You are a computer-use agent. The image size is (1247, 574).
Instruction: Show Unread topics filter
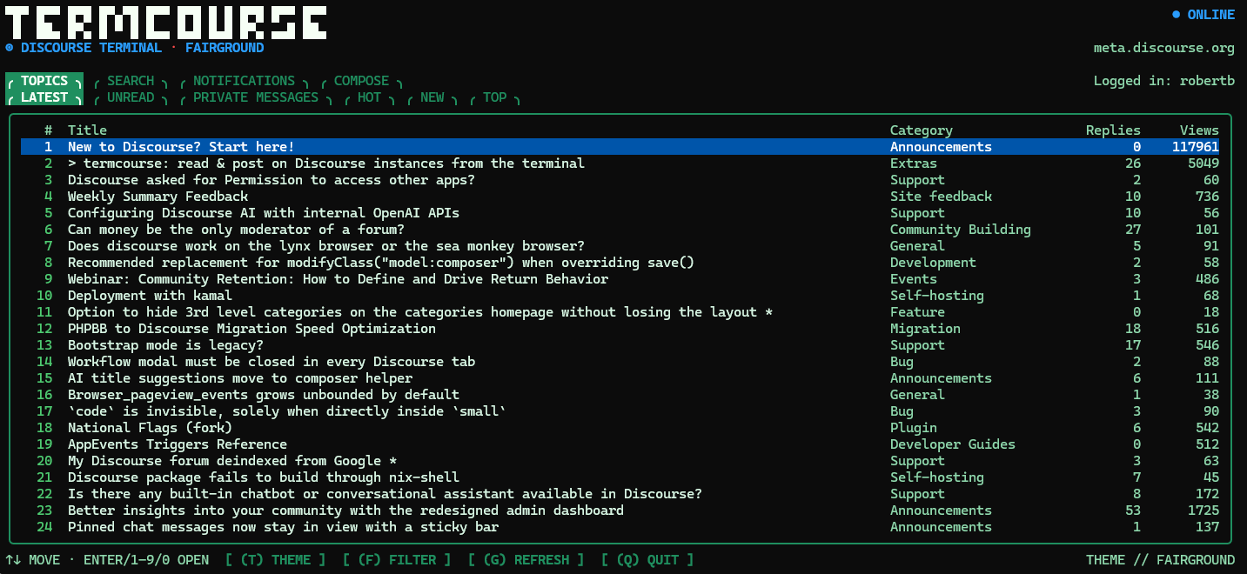coord(131,97)
